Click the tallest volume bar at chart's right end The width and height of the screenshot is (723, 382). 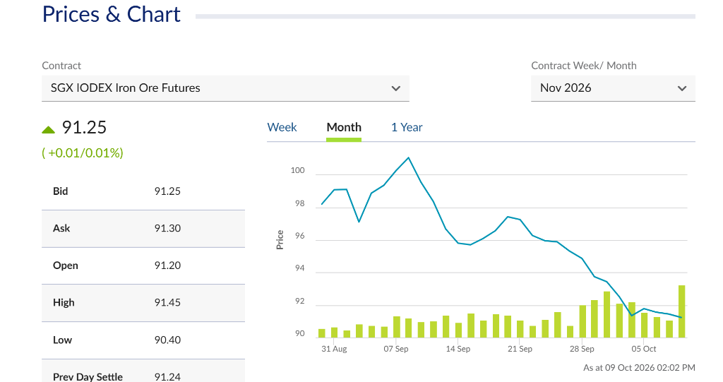[681, 311]
